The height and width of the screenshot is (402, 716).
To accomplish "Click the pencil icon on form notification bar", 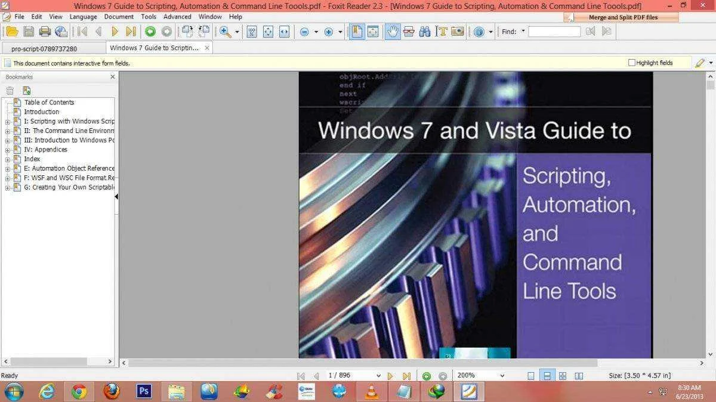I will pos(700,63).
